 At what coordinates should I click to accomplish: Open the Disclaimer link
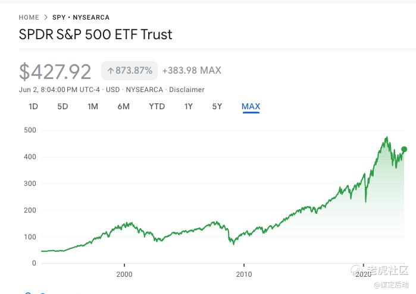(186, 90)
